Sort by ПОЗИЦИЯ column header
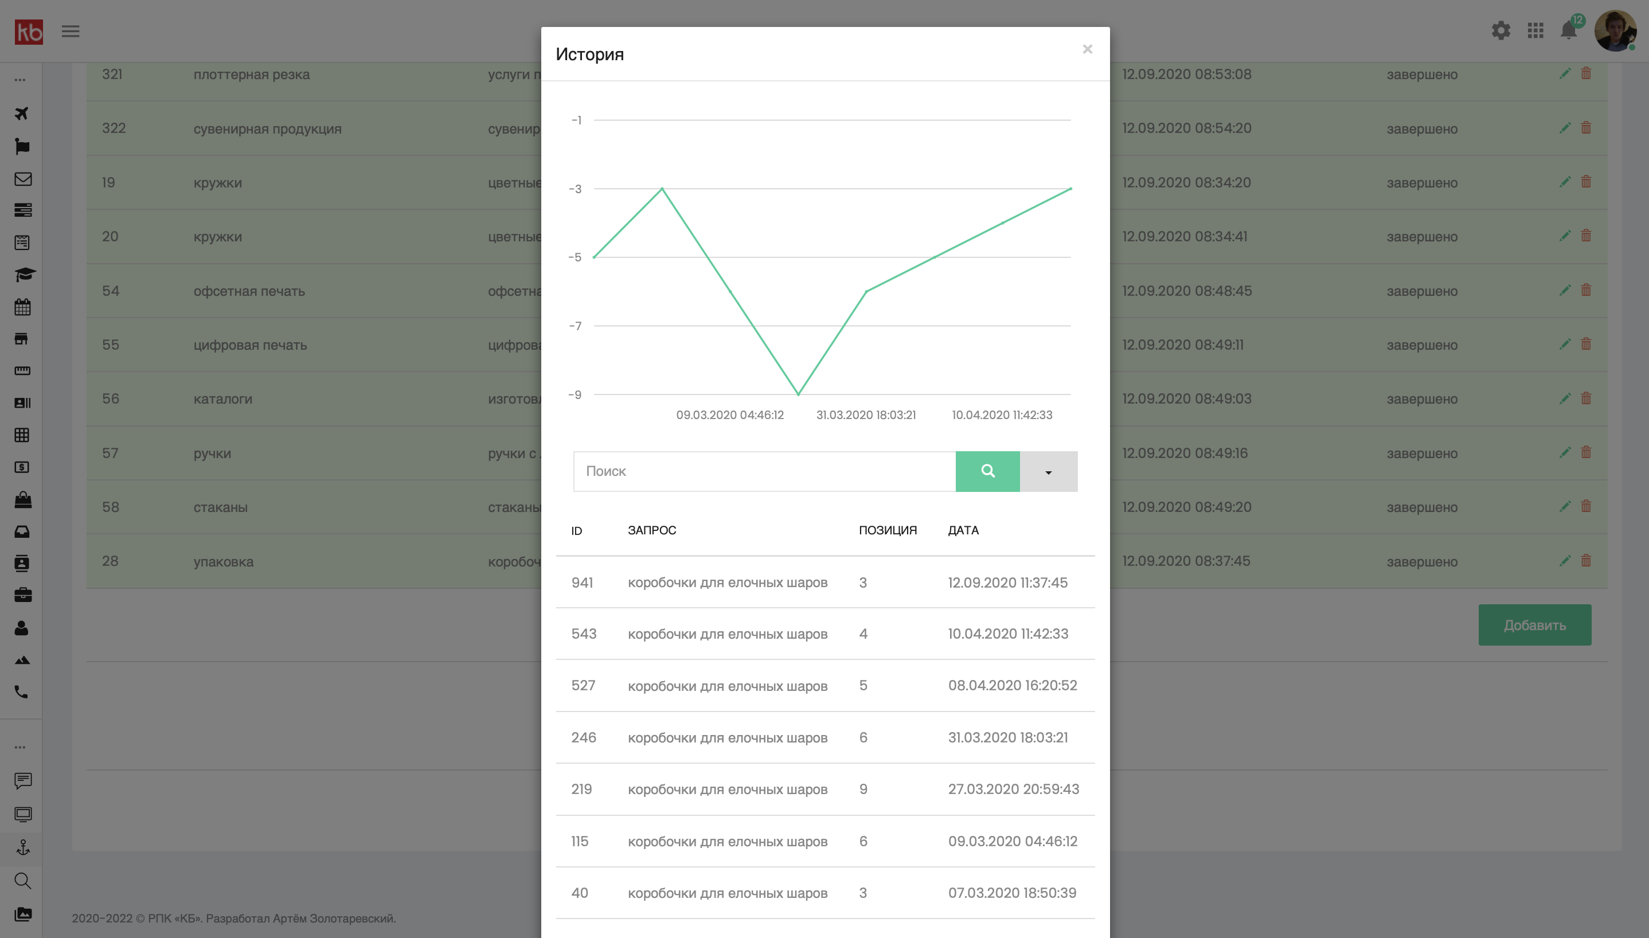 click(x=888, y=530)
